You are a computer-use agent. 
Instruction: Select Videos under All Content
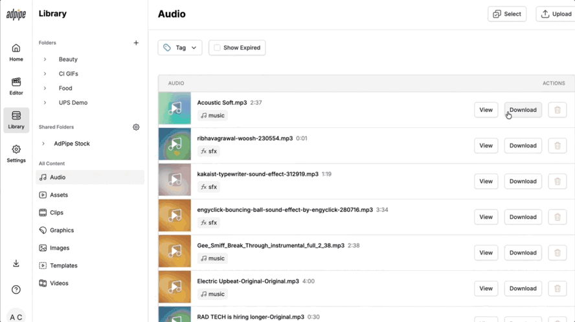point(90,283)
